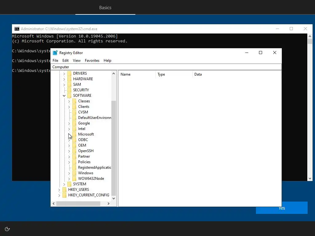Click the tree scroll down arrow
315x236 pixels.
(x=114, y=198)
